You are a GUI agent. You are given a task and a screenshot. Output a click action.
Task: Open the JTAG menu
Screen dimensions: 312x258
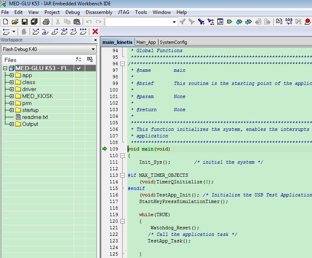(123, 12)
